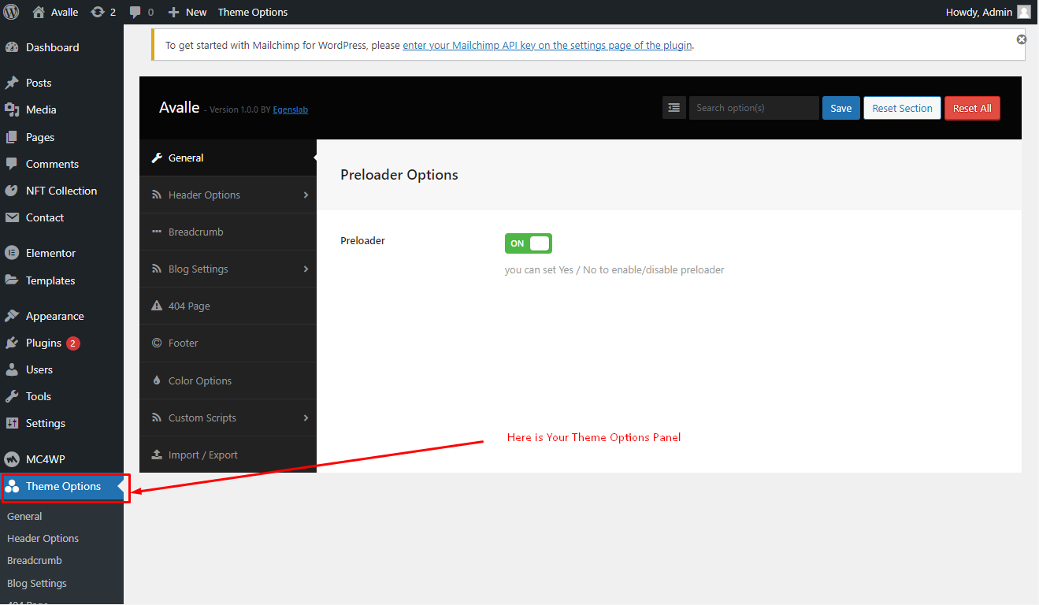Open the comments bubble in admin bar

pyautogui.click(x=135, y=13)
